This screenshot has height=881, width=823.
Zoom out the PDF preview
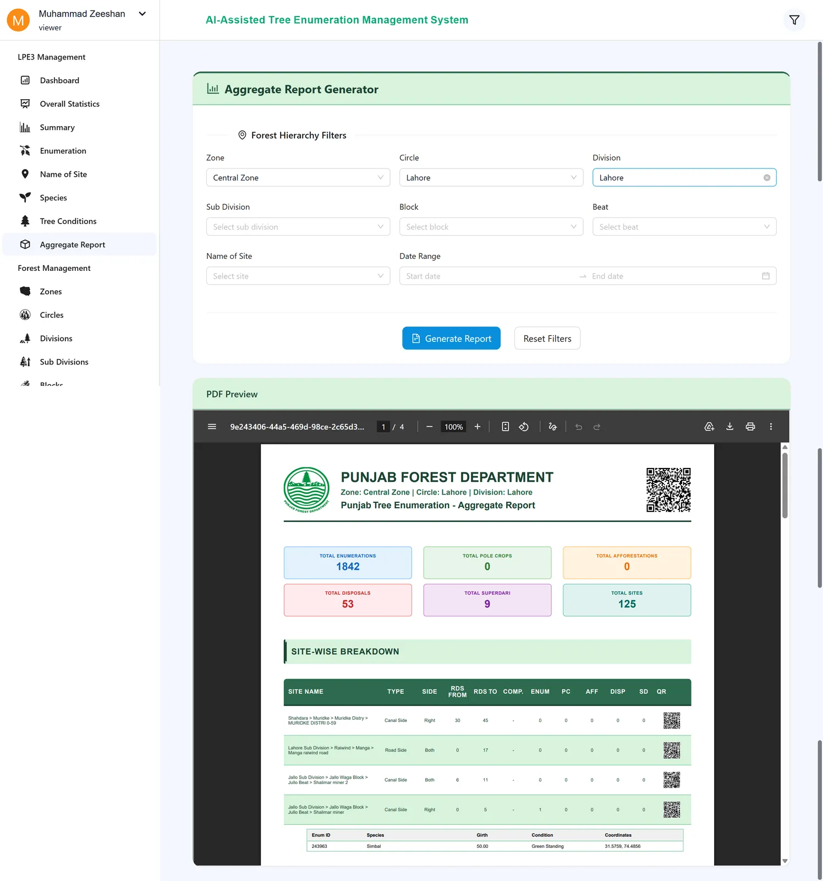pos(430,427)
